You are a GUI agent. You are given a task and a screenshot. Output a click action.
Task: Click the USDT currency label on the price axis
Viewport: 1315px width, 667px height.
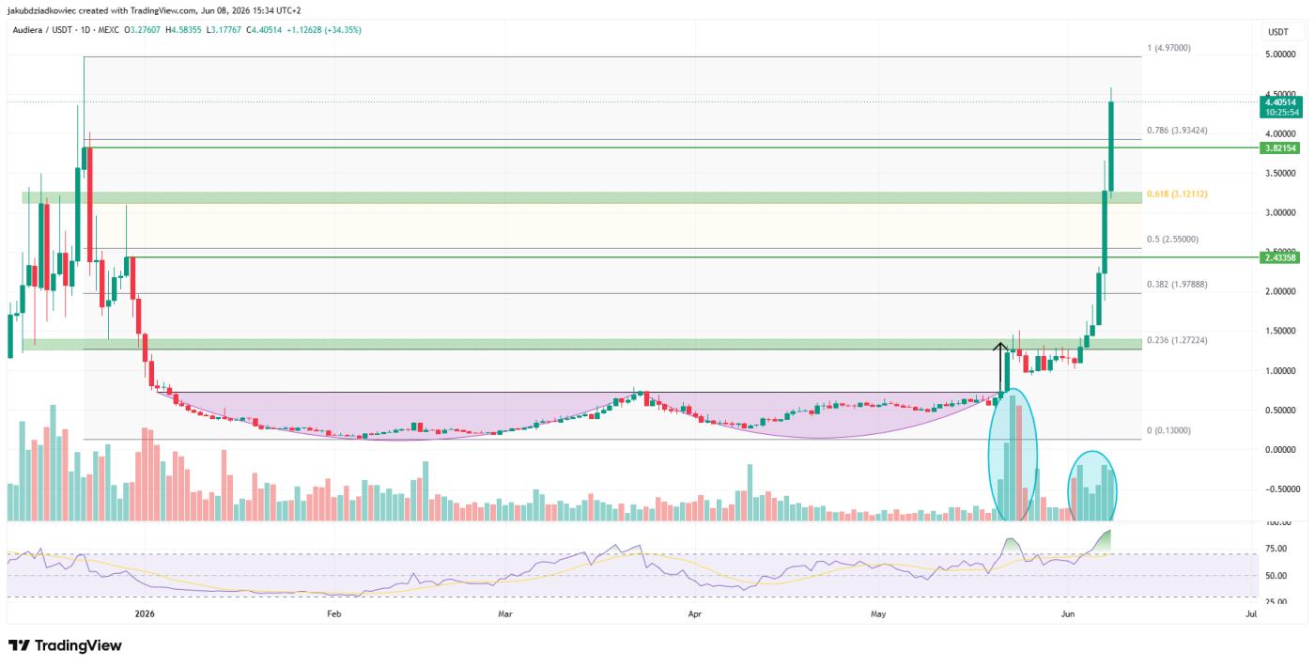click(x=1277, y=32)
